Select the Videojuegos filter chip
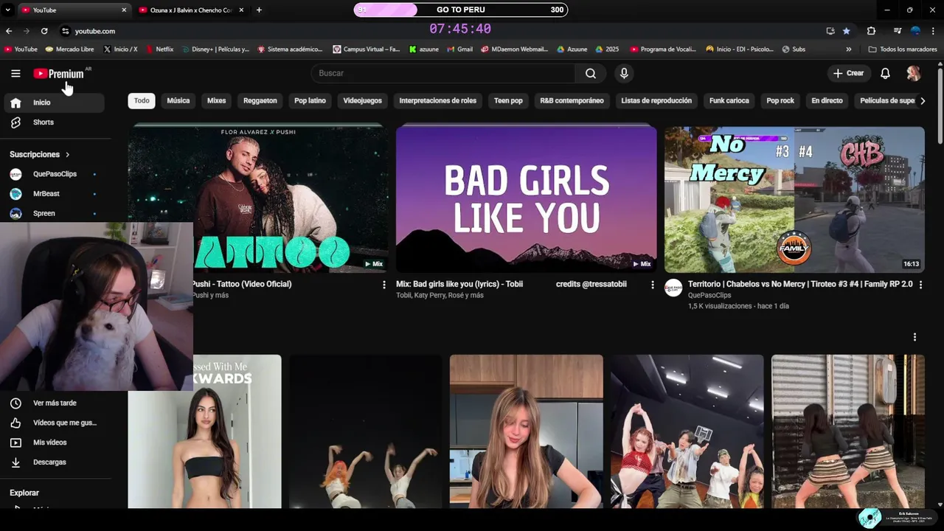944x531 pixels. click(x=362, y=100)
